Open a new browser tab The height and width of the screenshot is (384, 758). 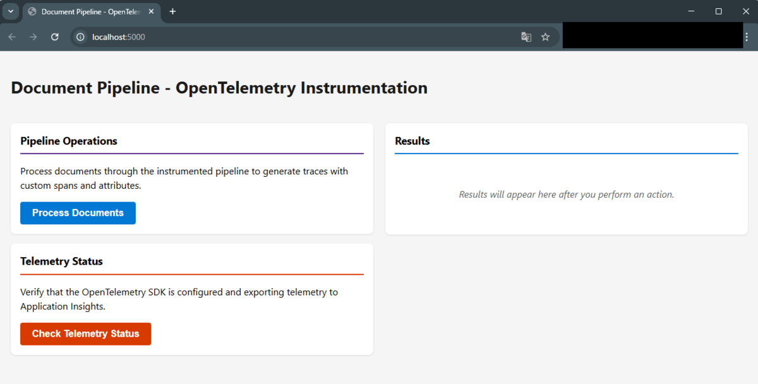(x=172, y=11)
